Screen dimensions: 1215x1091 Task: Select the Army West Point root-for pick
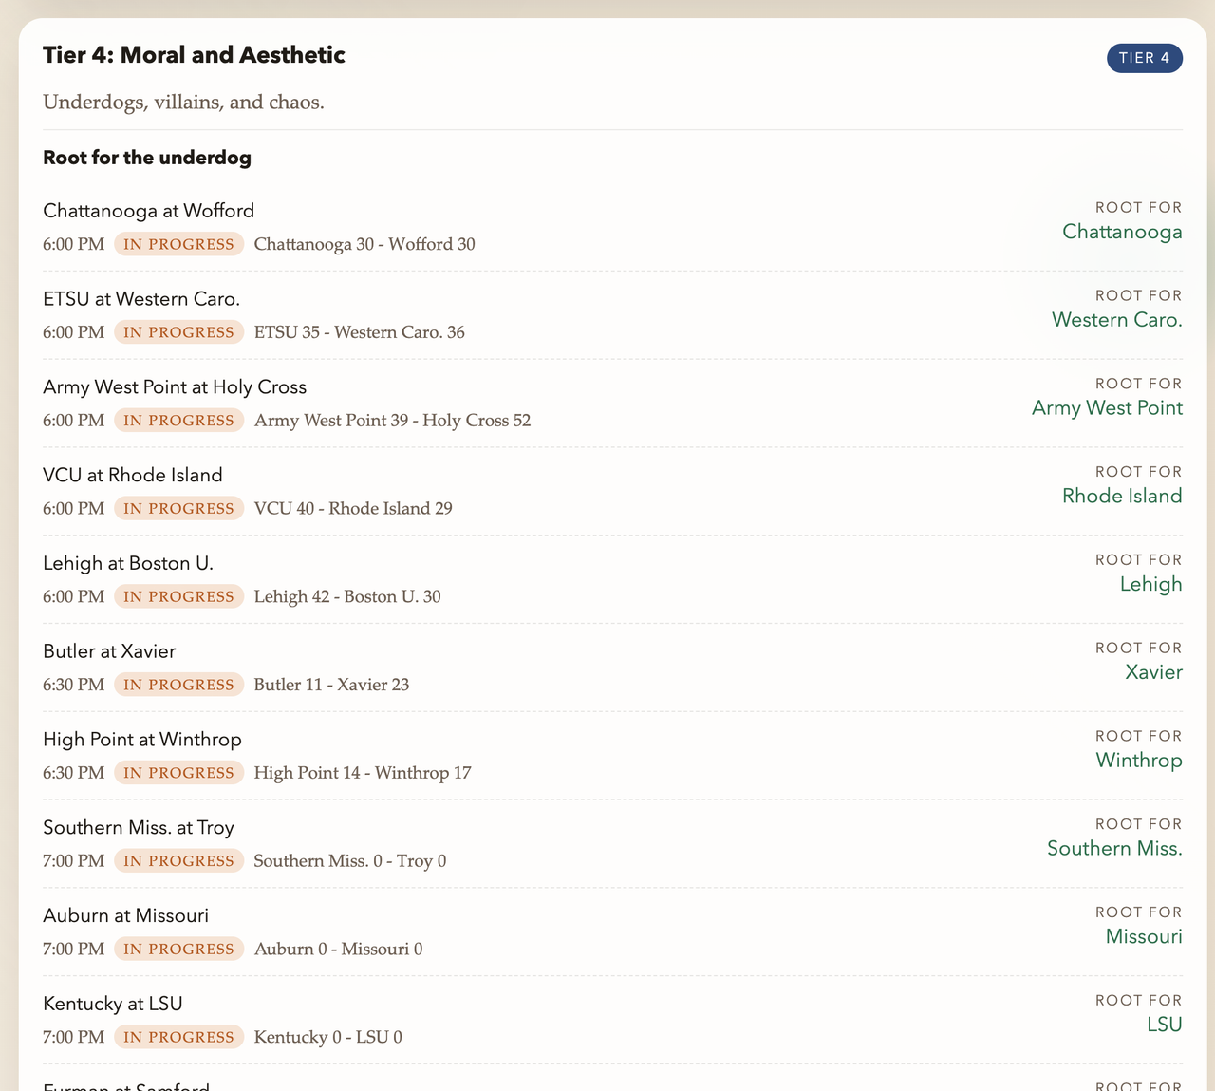1107,408
